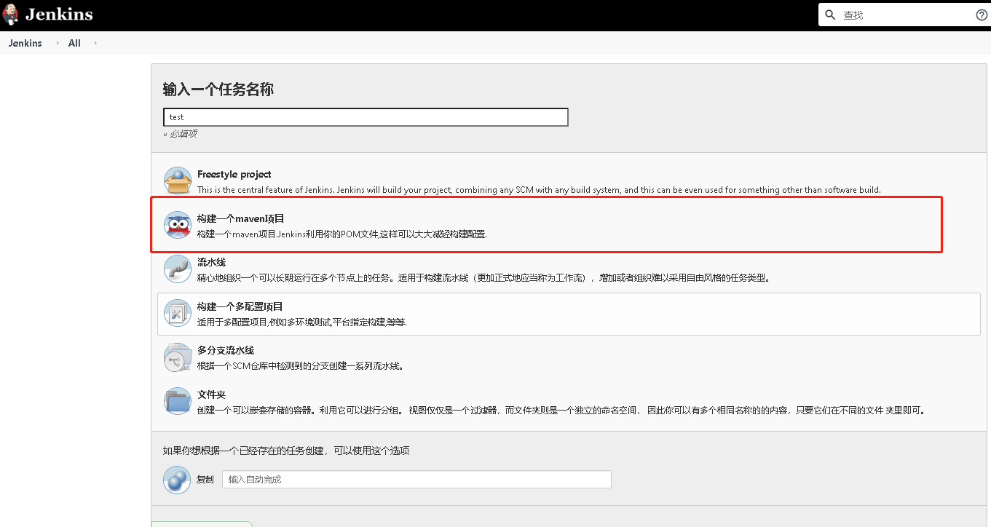Click the 流水线 pipeline arrow icon

point(178,269)
